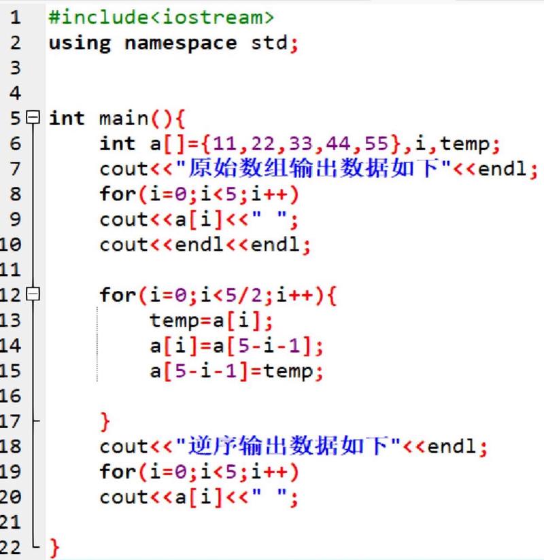Click the array initializer {11,22,33,44,55}
Image resolution: width=544 pixels, height=560 pixels.
(301, 144)
